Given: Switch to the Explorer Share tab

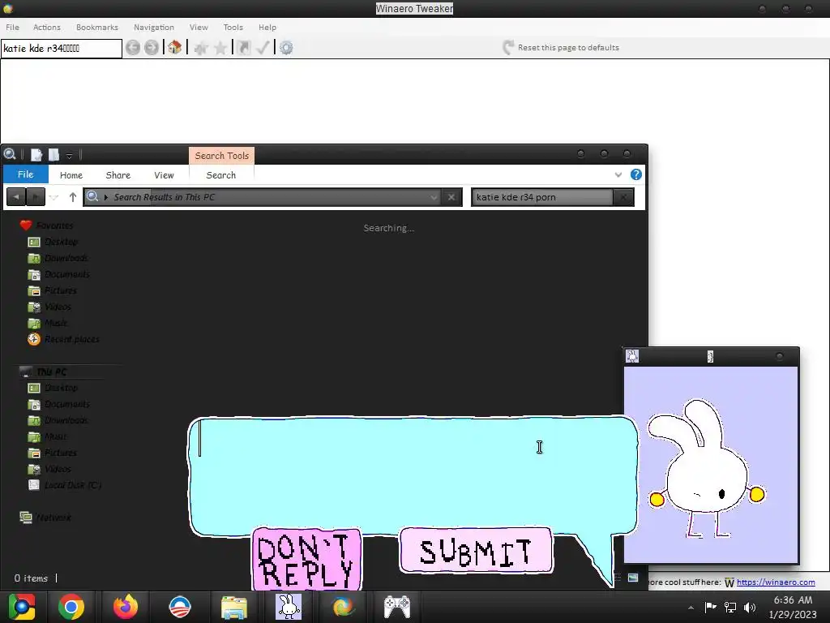Looking at the screenshot, I should [x=118, y=175].
